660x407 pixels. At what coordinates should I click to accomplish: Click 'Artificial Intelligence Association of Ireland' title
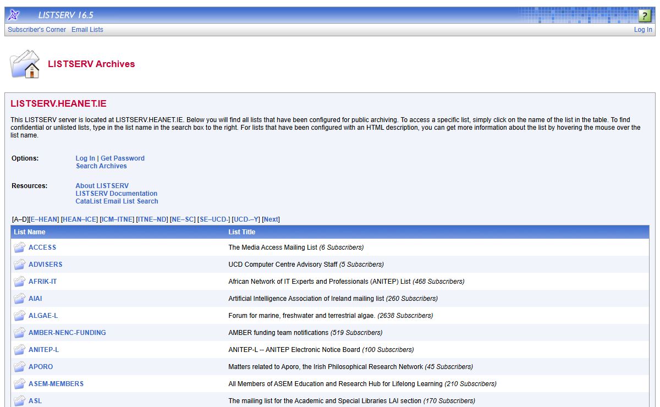(x=306, y=299)
